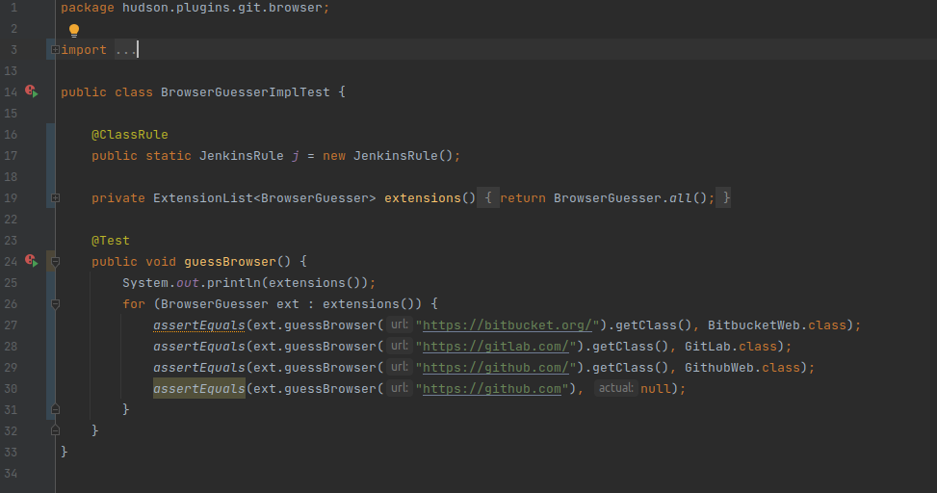
Task: Click assertEquals on the GithubWeb line
Action: coord(199,368)
